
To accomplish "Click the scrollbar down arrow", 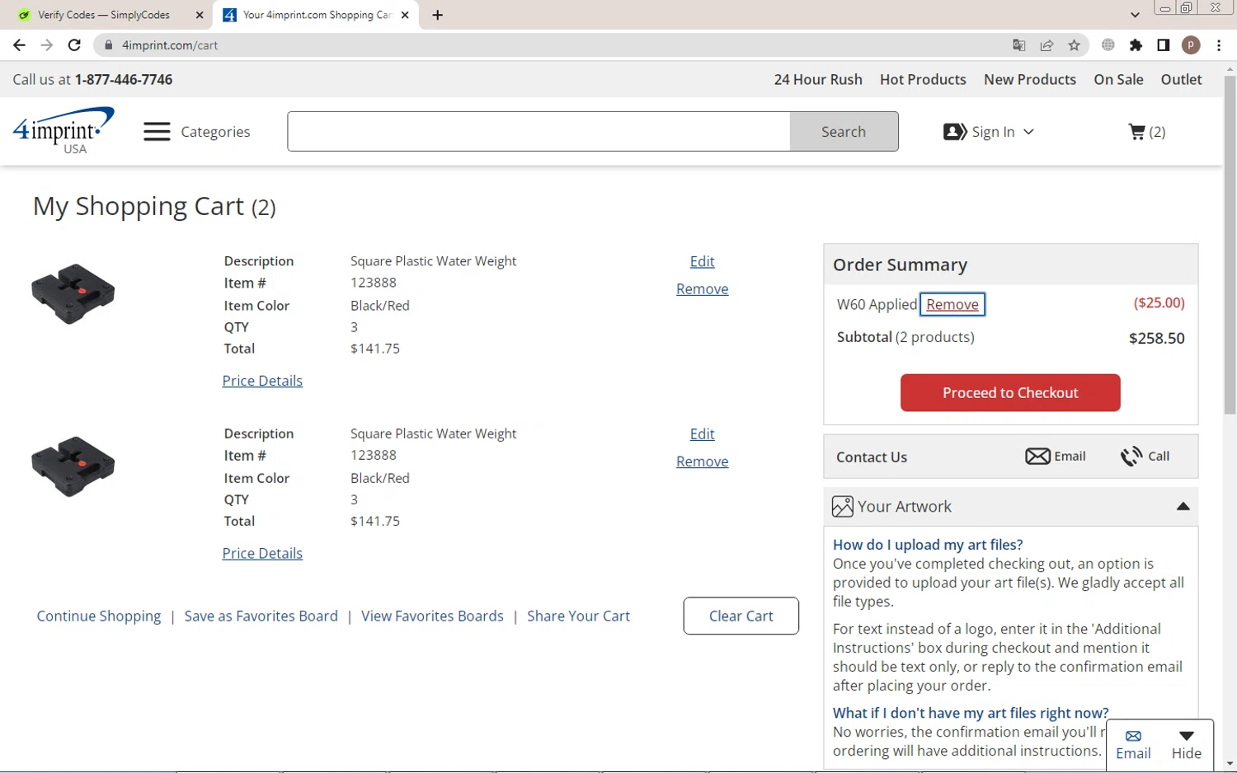I will [1230, 764].
